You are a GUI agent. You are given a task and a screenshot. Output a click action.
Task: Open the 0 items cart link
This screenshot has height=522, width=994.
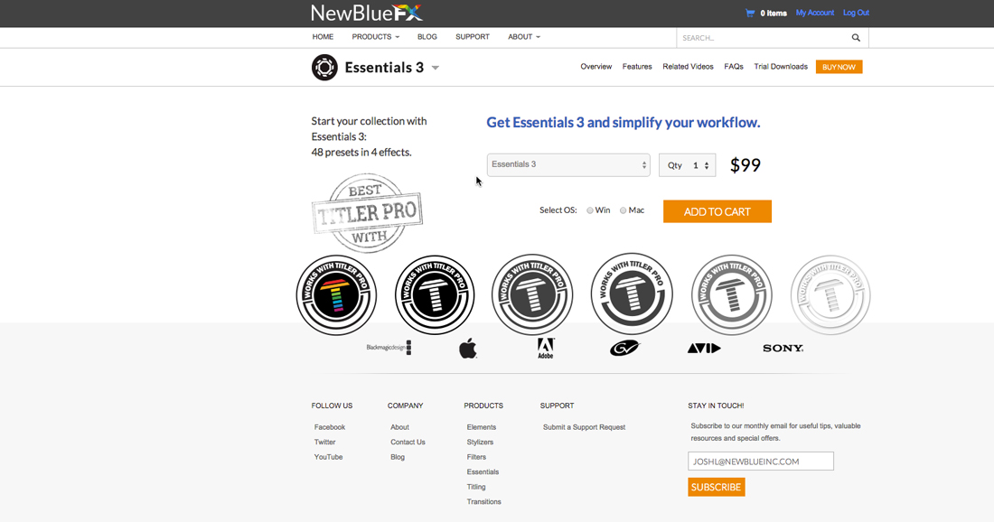pyautogui.click(x=774, y=13)
